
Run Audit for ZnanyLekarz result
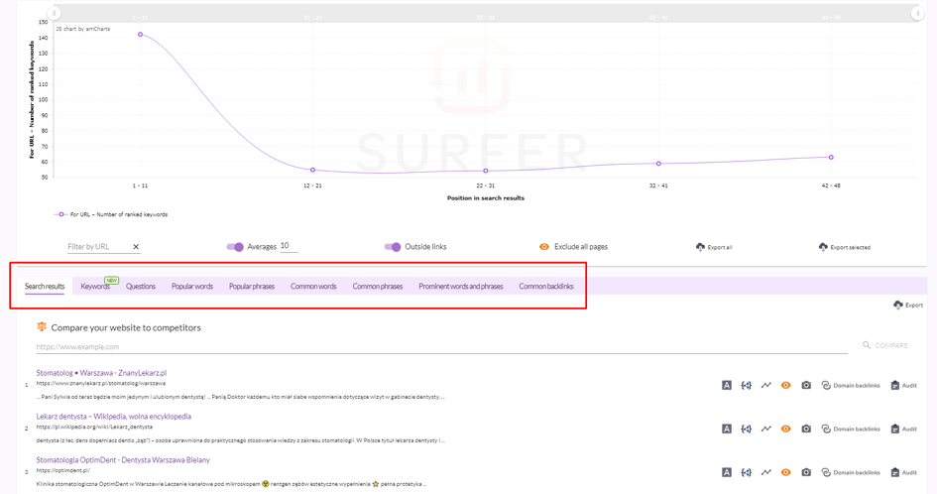[x=904, y=385]
